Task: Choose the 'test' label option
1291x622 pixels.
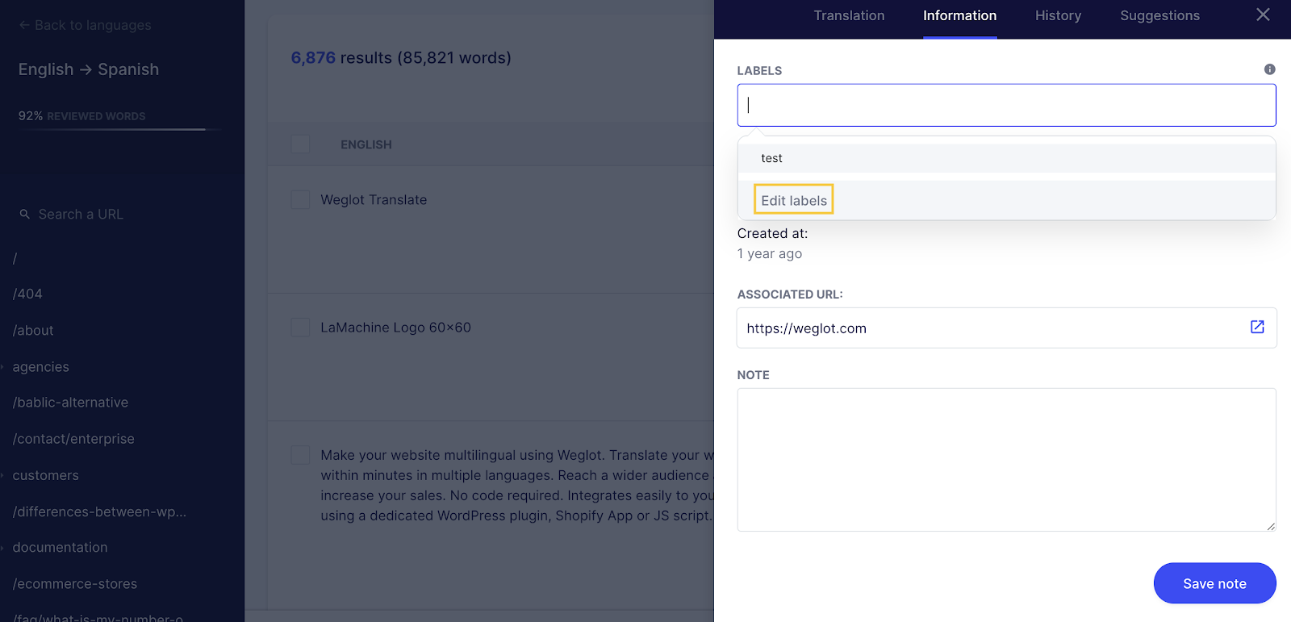Action: tap(1006, 158)
